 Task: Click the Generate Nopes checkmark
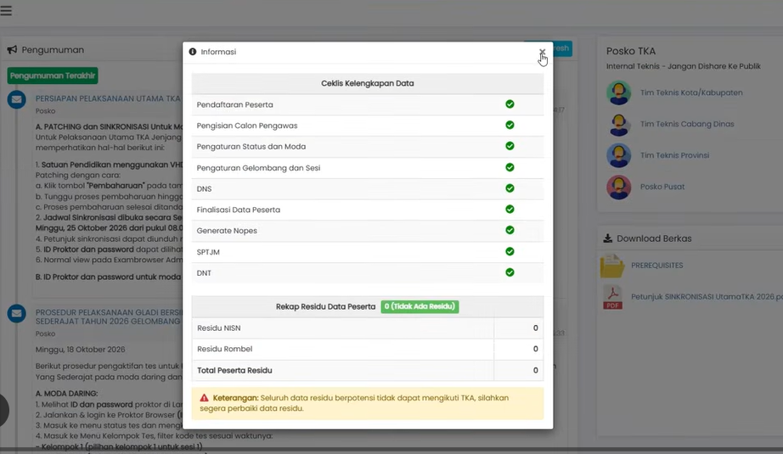coord(510,230)
